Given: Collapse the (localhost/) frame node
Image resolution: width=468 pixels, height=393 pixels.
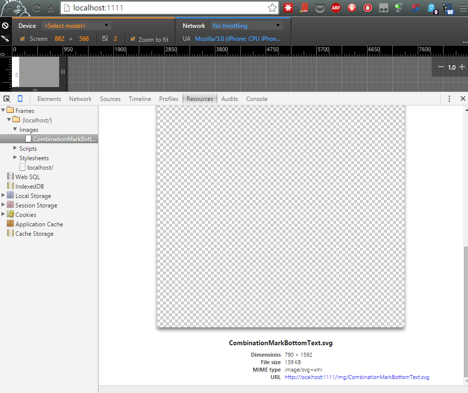Looking at the screenshot, I should pos(9,120).
